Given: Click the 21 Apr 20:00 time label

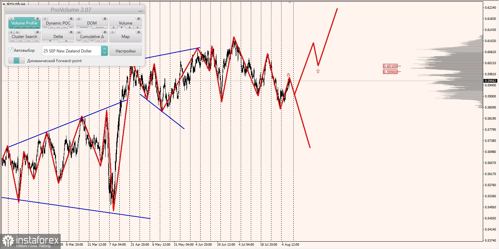Looking at the screenshot, I should [140, 245].
